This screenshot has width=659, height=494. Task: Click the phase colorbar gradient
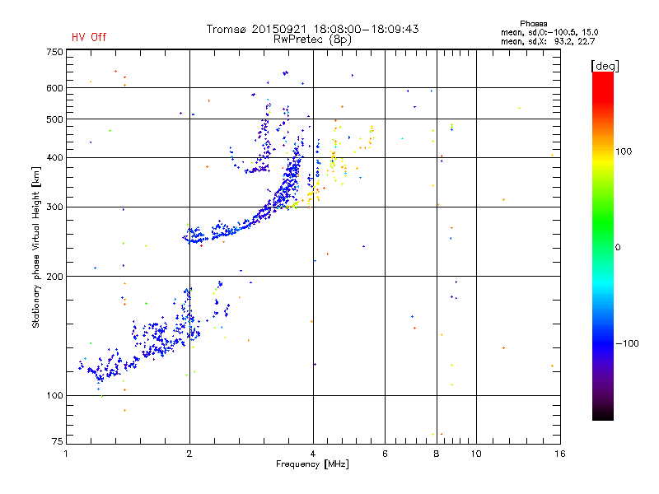coord(603,245)
